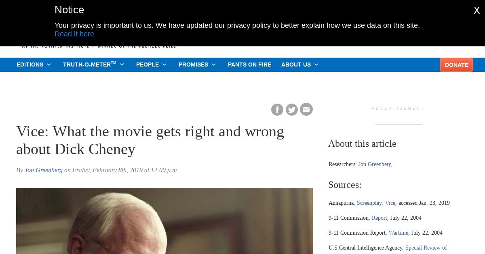The image size is (485, 254).
Task: Open the 9-11 Commission 'Report' link
Action: [380, 218]
